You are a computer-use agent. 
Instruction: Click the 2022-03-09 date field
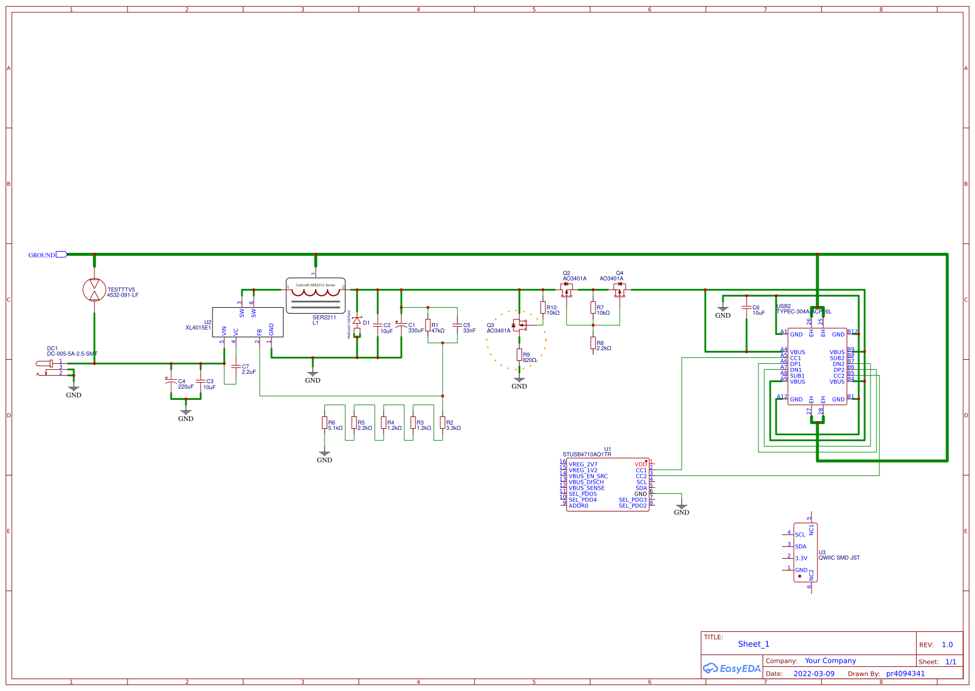pos(814,673)
